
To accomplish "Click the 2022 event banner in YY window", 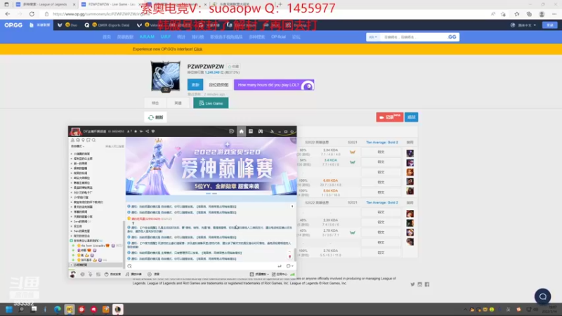I will click(211, 166).
